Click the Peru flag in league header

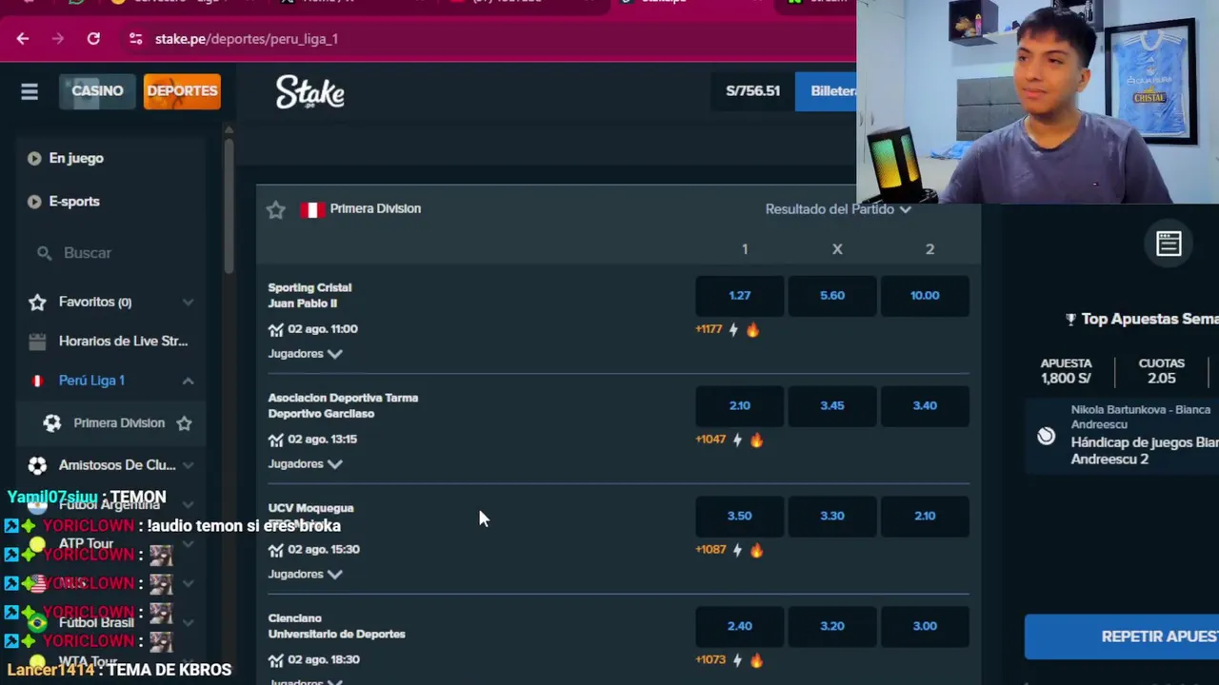coord(312,209)
